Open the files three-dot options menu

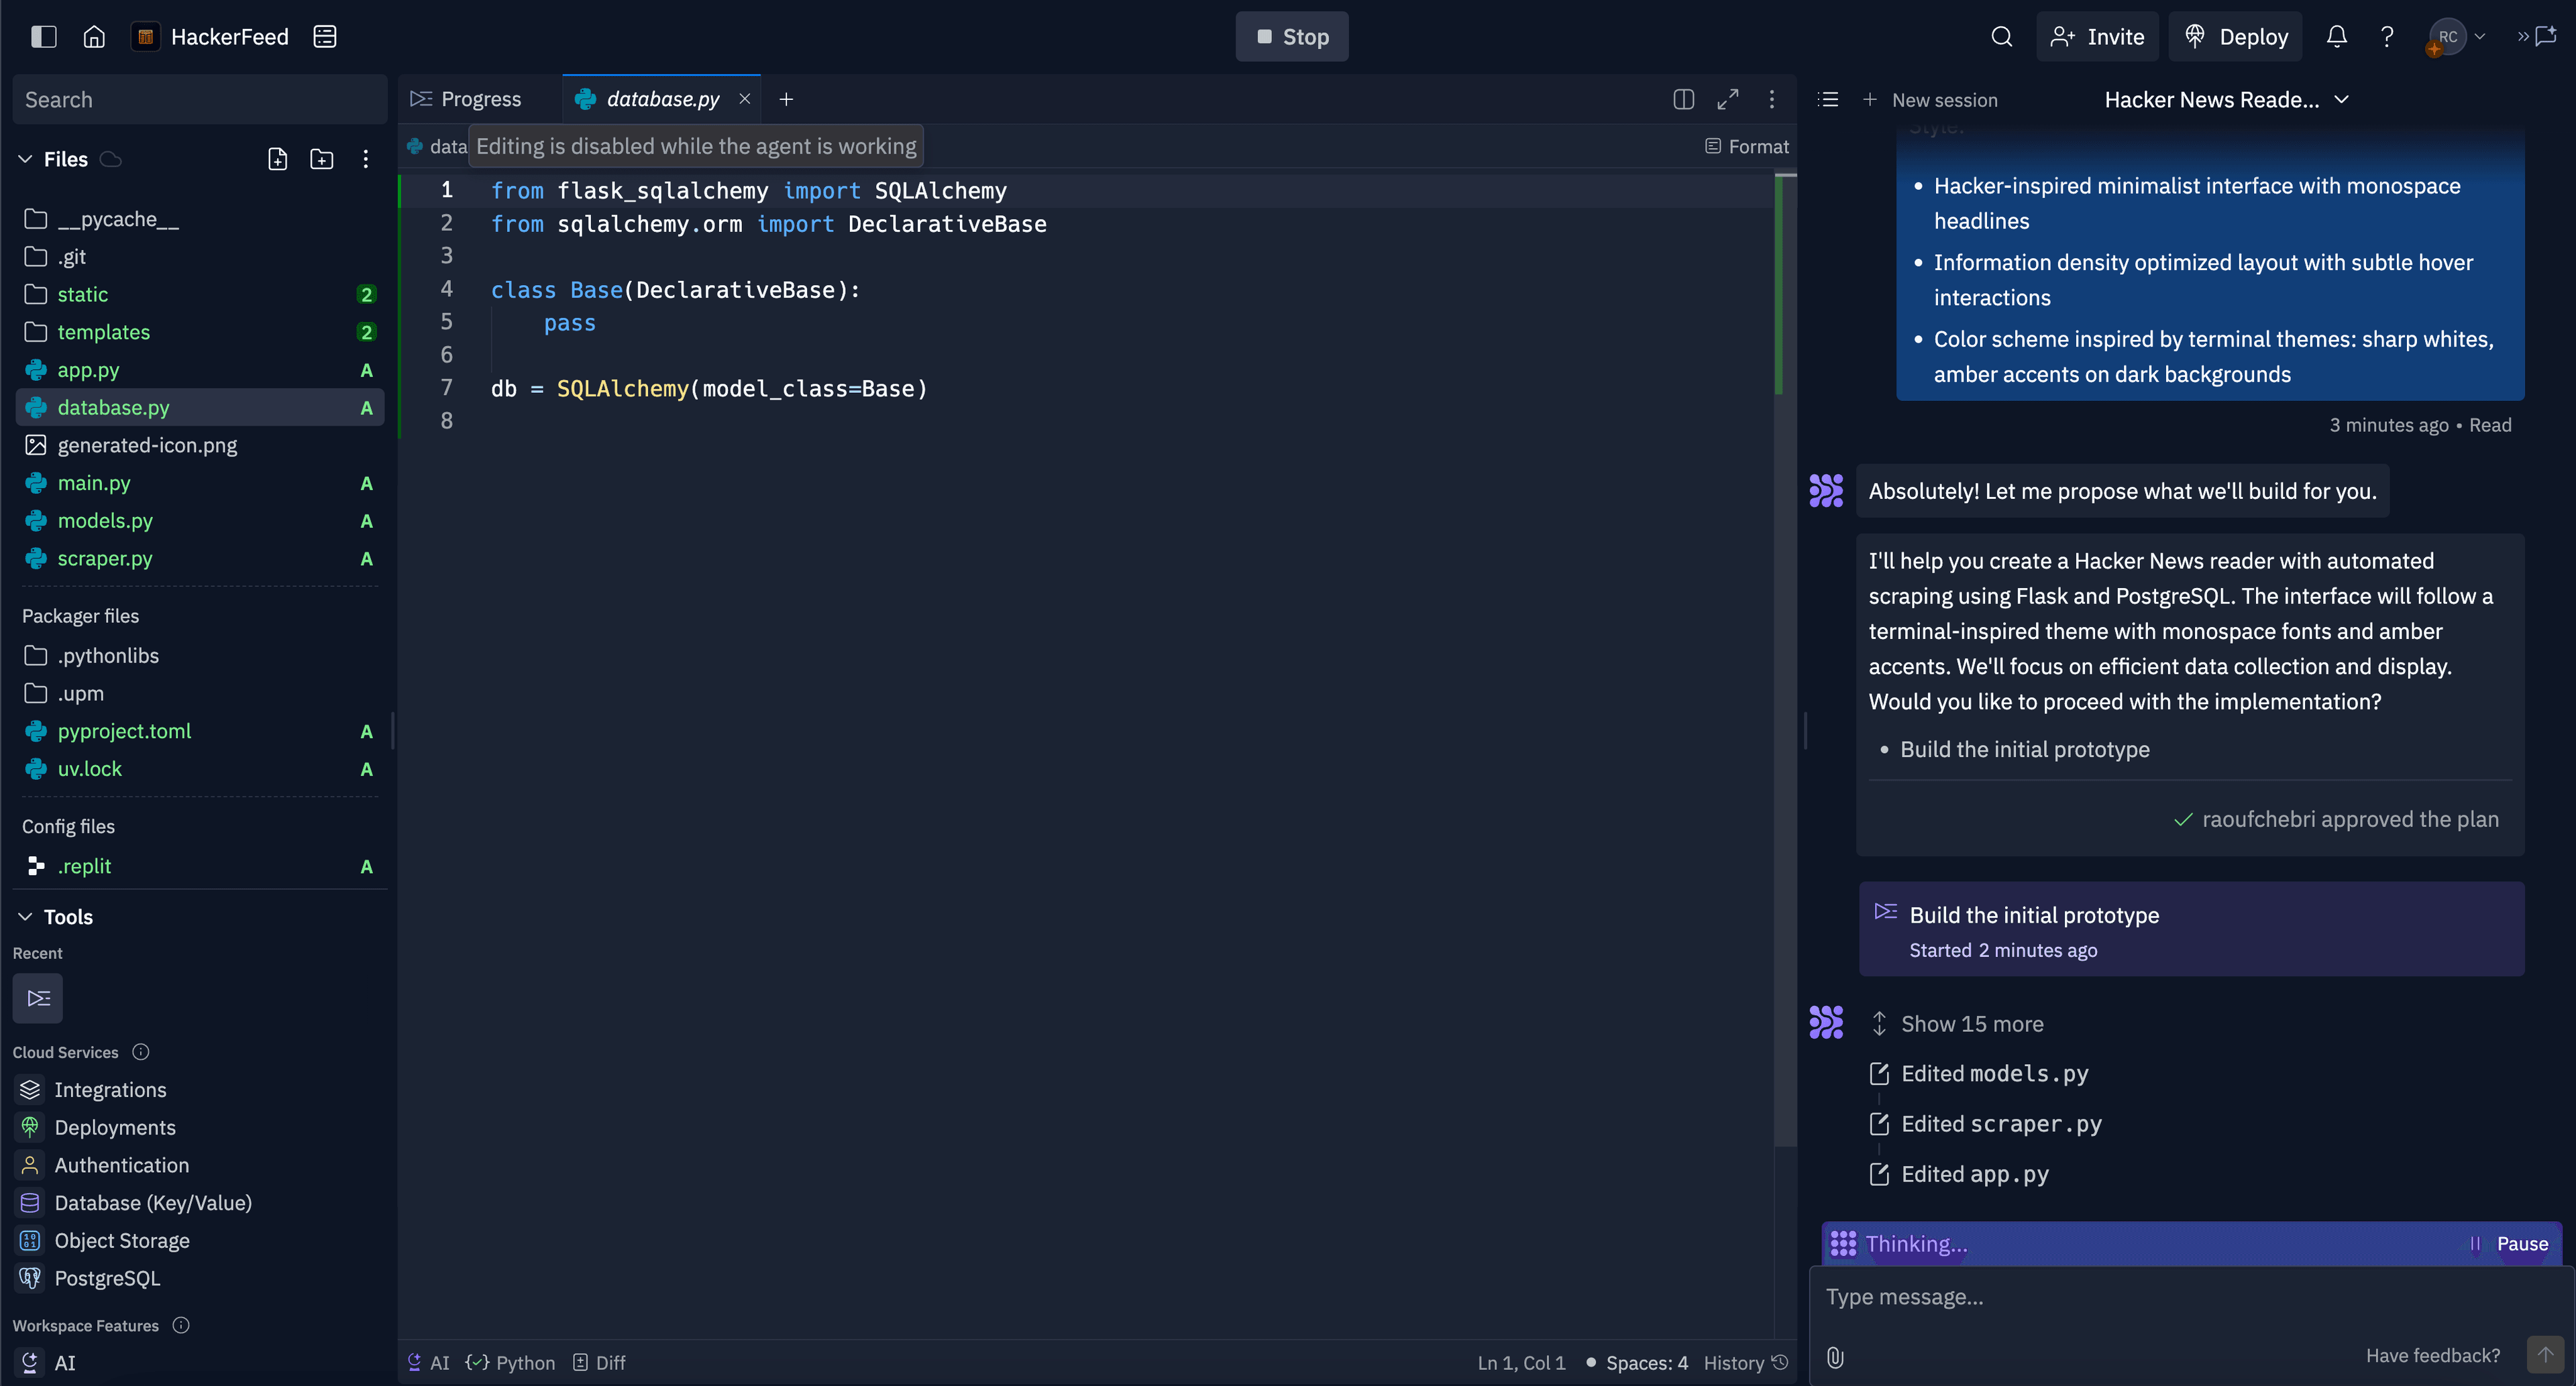pyautogui.click(x=366, y=159)
